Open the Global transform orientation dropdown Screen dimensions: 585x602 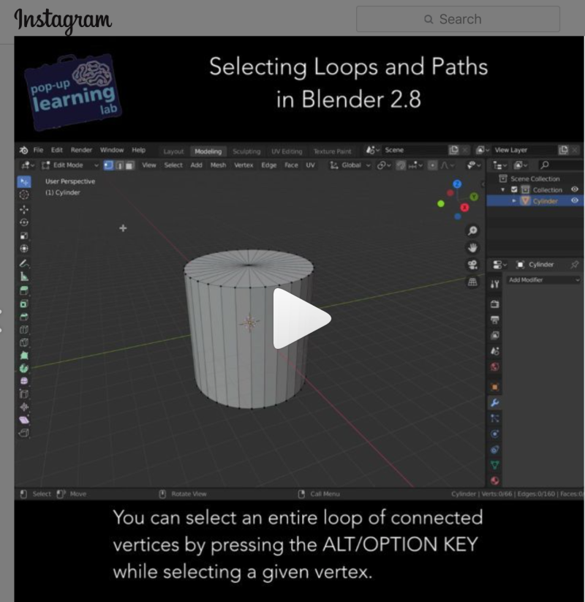point(350,165)
